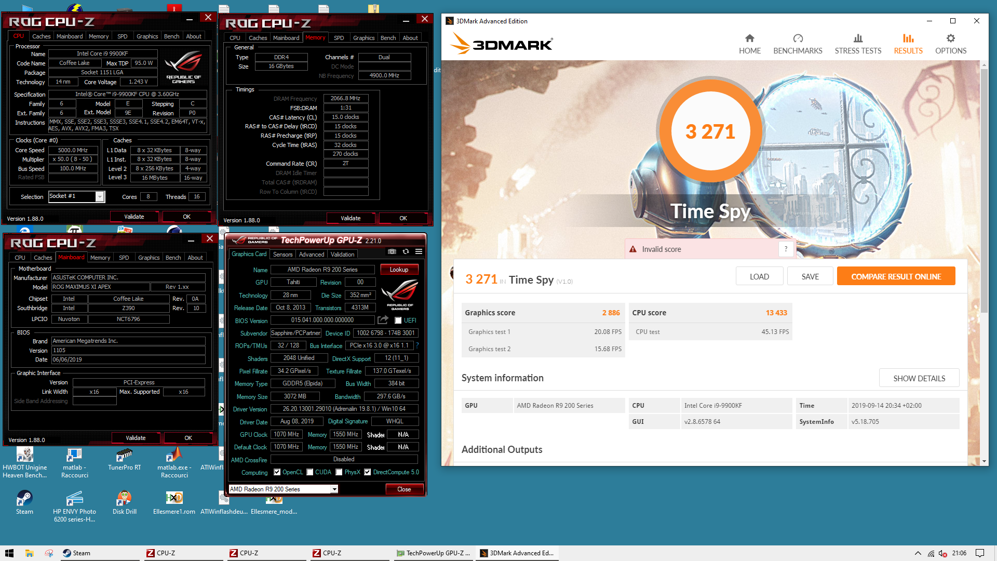The height and width of the screenshot is (561, 997).
Task: Open matlab.exe Raccourci desktop shortcut
Action: pos(174,462)
